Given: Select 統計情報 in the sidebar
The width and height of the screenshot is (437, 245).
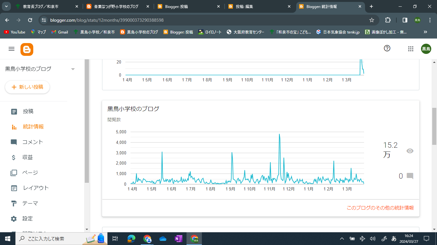Looking at the screenshot, I should tap(33, 127).
